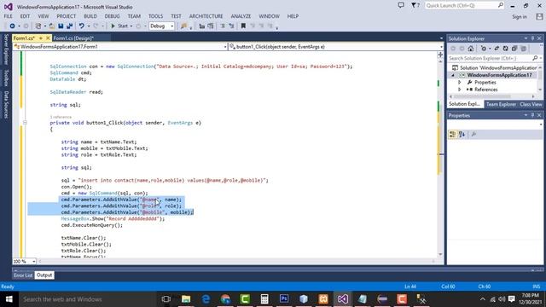Open the notifications flag icon
The width and height of the screenshot is (546, 307).
click(x=415, y=5)
